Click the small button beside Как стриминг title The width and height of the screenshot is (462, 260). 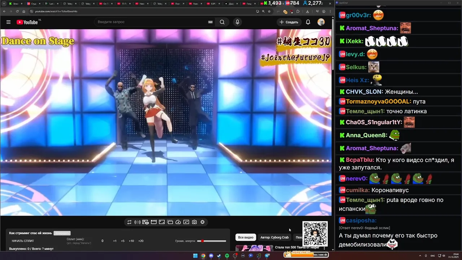tap(62, 233)
